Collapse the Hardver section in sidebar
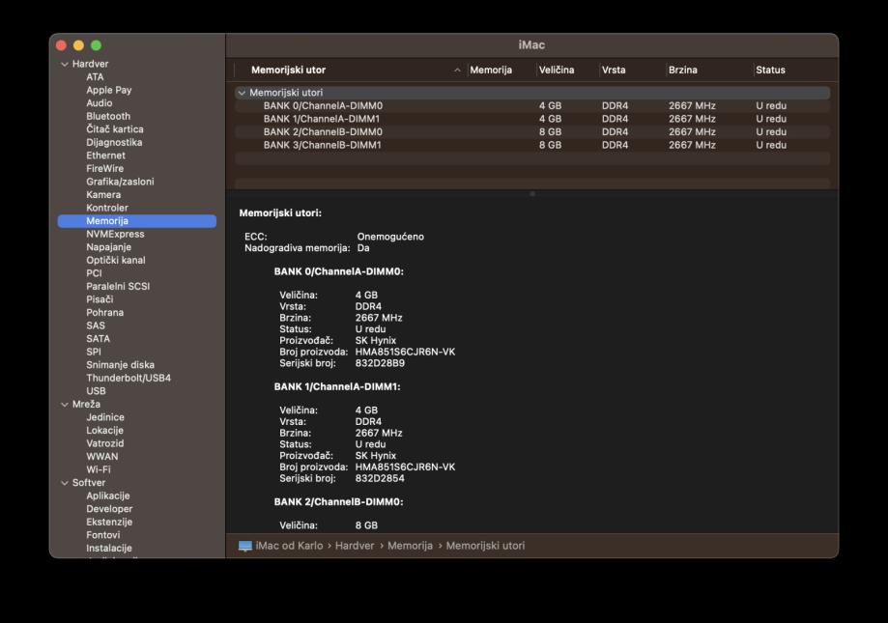This screenshot has height=623, width=888. point(65,65)
